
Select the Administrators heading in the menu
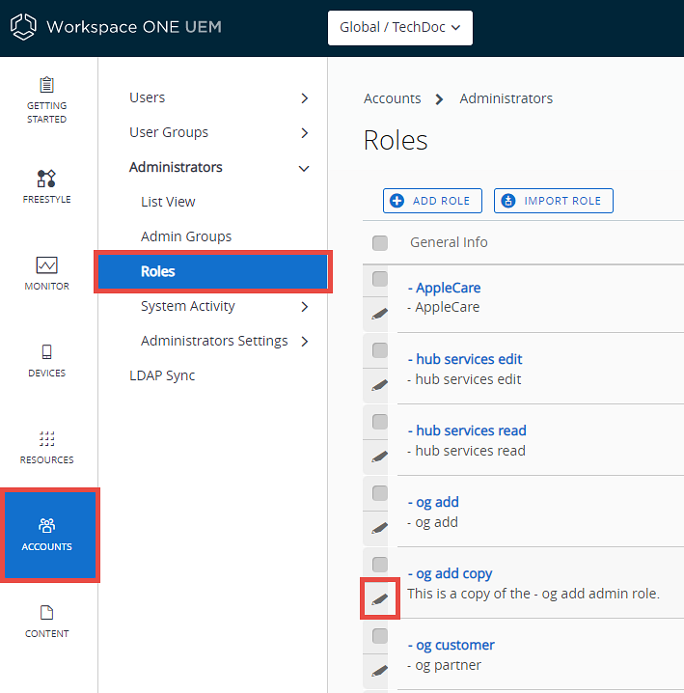click(x=176, y=168)
